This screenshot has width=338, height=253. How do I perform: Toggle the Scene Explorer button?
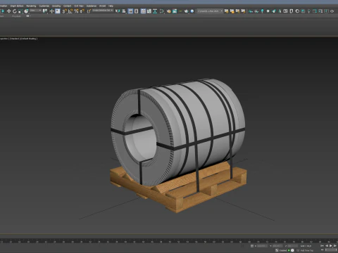point(130,11)
